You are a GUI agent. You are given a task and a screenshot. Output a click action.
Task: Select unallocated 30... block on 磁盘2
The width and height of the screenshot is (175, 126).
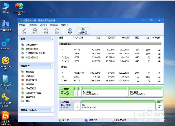(77, 105)
